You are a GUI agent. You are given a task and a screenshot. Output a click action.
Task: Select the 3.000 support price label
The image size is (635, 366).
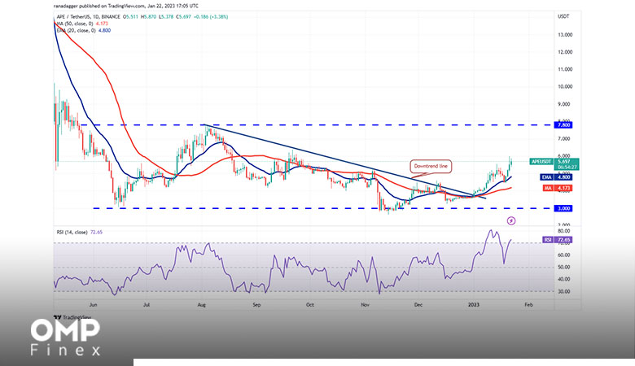click(564, 208)
